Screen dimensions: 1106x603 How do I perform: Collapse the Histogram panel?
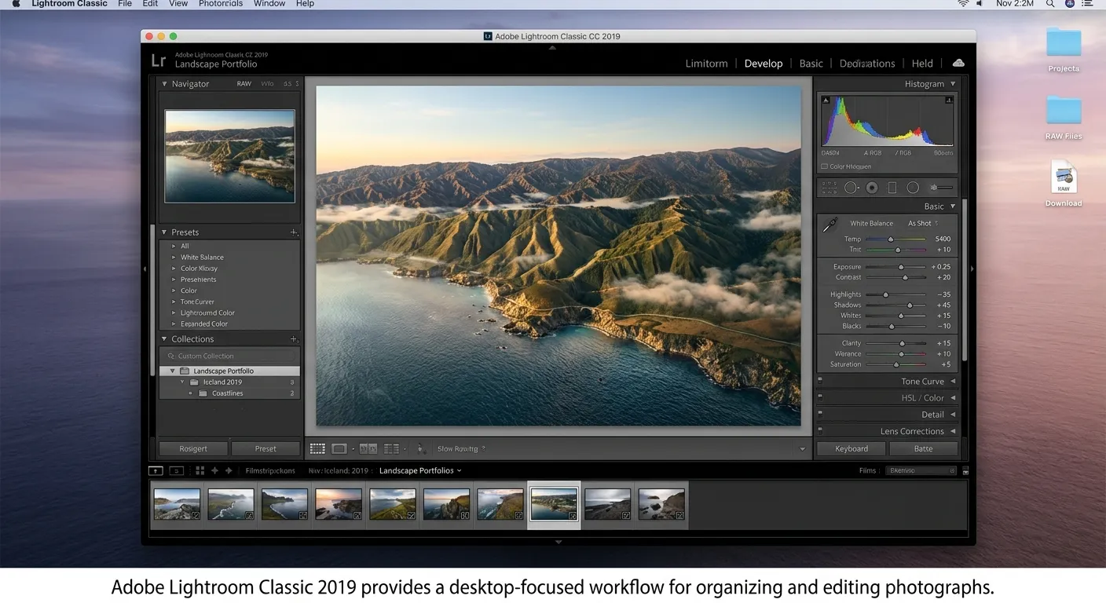click(953, 84)
